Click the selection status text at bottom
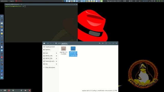 coord(99,90)
